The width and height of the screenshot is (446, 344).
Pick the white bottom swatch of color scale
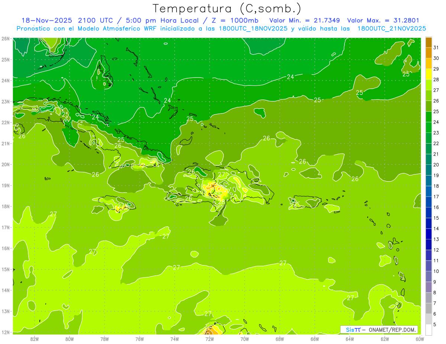tap(429, 330)
